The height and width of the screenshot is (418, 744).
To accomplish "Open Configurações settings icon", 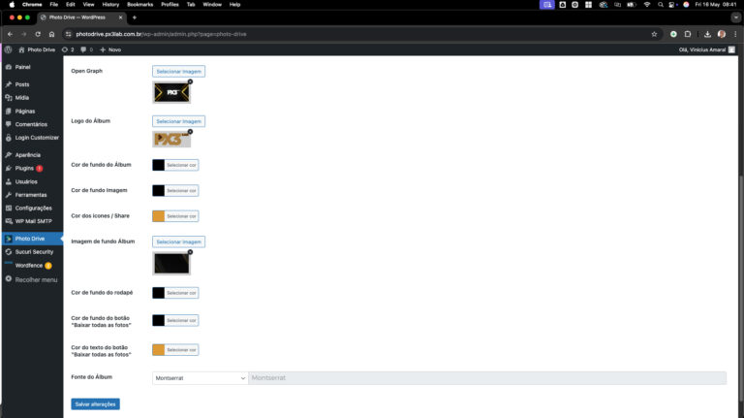I will [x=9, y=209].
